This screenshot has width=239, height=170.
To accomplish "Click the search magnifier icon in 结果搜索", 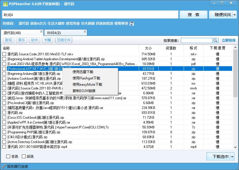I will [215, 40].
